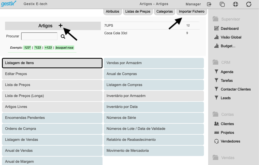
Task: Open Relatório de Reabastecimento
Action: [x=154, y=140]
